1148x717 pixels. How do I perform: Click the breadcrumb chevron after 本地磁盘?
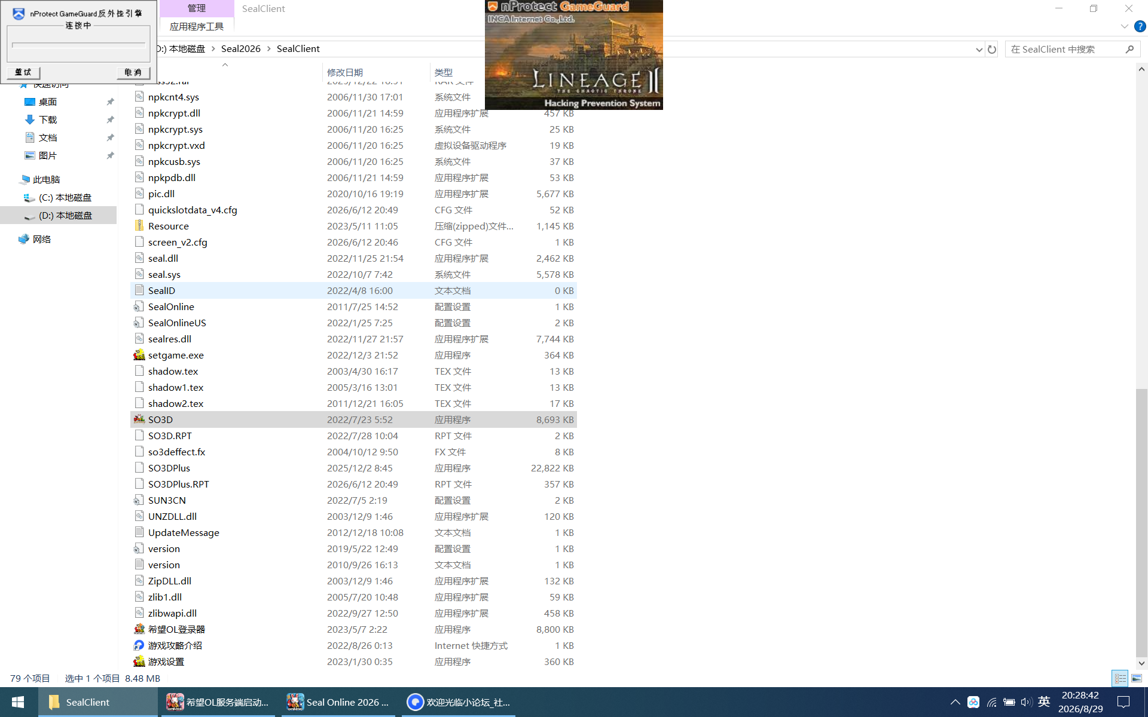(x=213, y=49)
